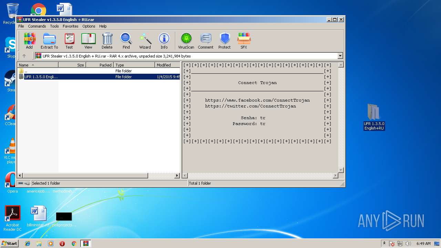
Task: Click 'Selected 1 folder' status text
Action: coord(46,183)
